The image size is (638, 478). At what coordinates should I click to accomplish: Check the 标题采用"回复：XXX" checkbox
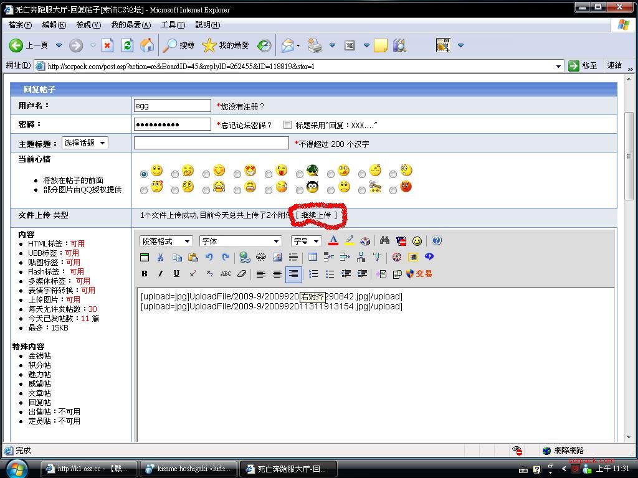click(287, 125)
